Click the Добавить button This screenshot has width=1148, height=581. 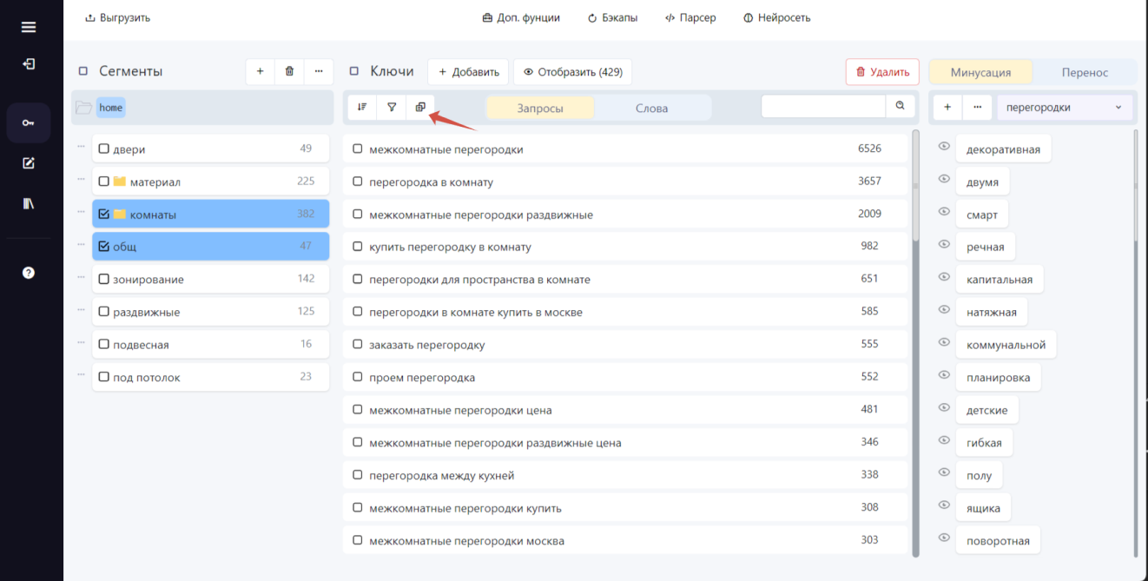469,72
